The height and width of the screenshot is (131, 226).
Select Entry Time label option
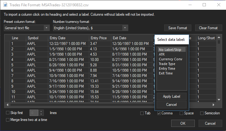(x=172, y=69)
